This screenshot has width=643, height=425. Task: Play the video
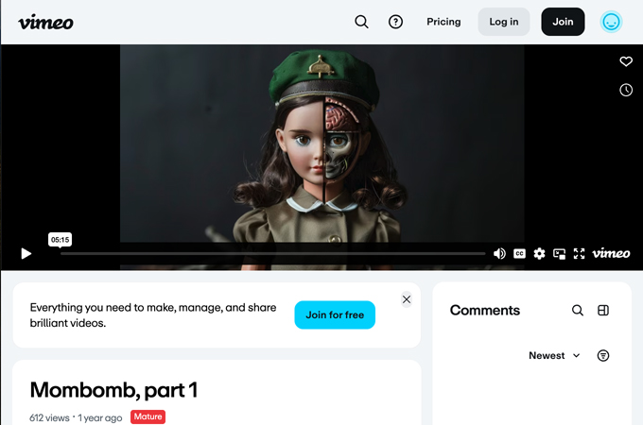(x=26, y=253)
